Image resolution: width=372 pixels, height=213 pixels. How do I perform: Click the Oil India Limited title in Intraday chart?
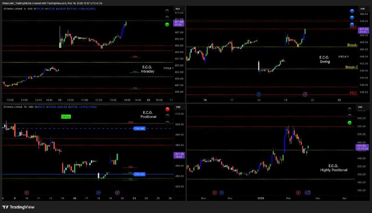pyautogui.click(x=14, y=8)
